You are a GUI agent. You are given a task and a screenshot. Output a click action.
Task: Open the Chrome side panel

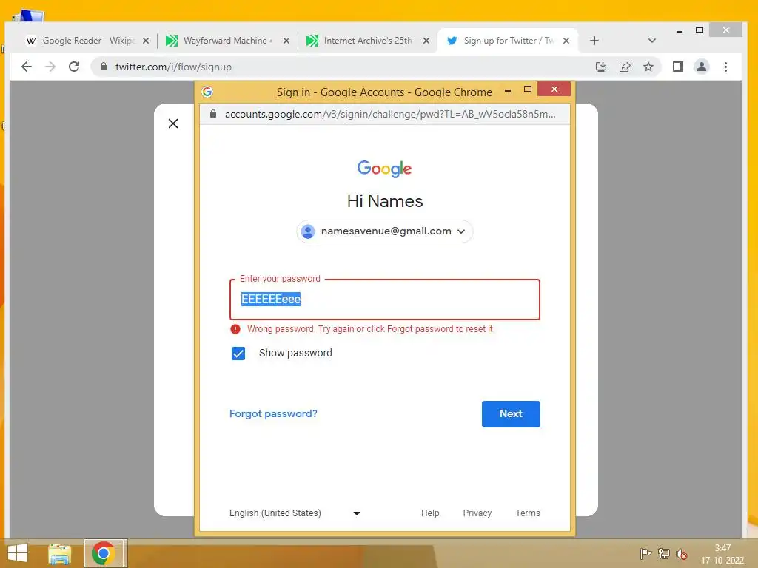(678, 67)
